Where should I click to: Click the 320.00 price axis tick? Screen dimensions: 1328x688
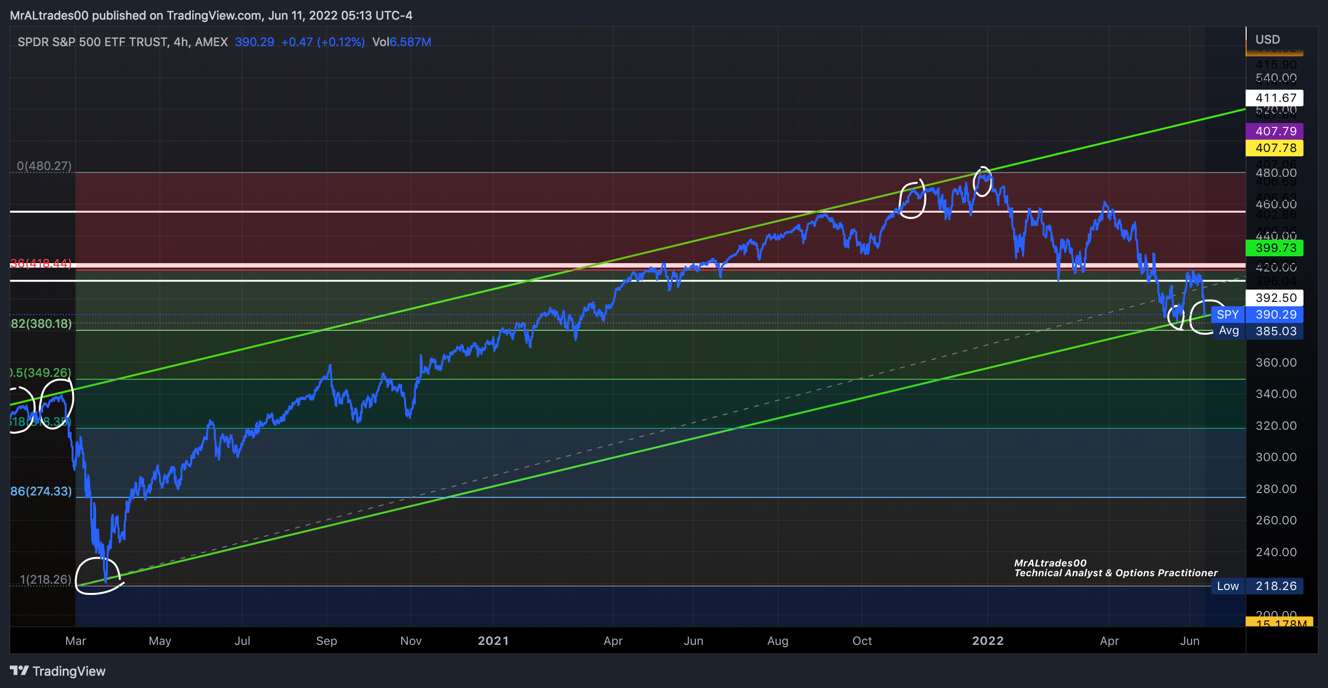tap(1276, 426)
